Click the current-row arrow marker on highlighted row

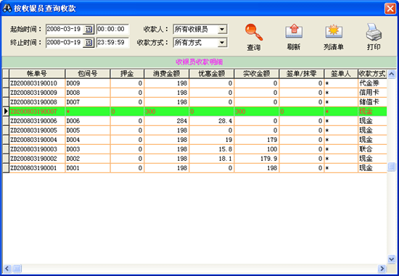6,112
